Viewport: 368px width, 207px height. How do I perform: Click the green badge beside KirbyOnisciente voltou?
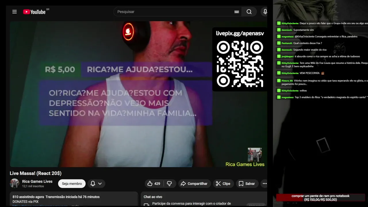click(279, 91)
